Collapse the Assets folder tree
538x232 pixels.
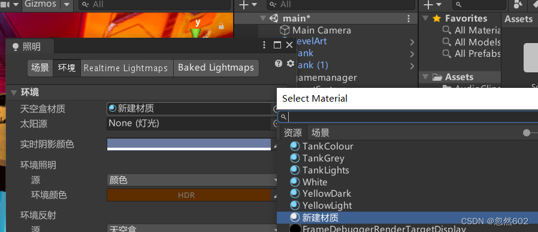tap(425, 77)
